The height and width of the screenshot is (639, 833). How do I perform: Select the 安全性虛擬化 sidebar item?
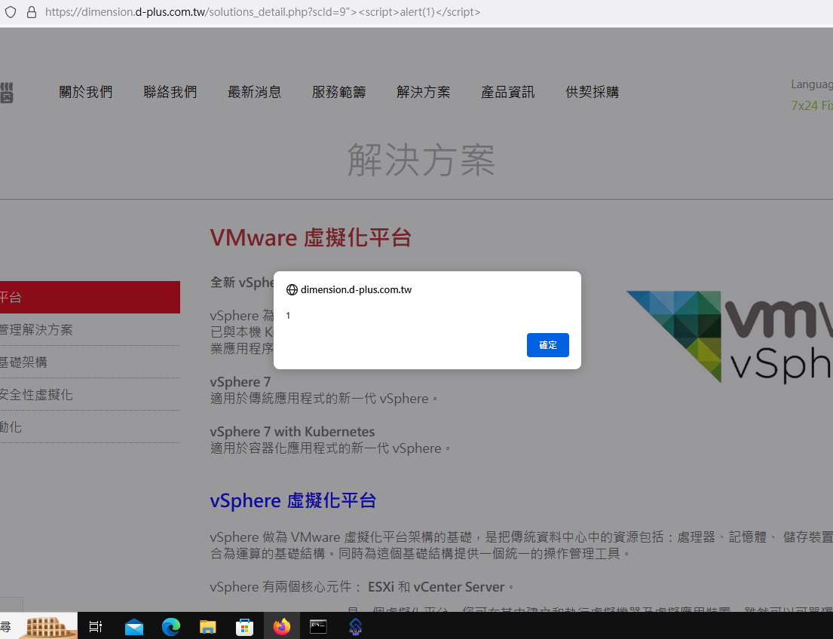36,395
